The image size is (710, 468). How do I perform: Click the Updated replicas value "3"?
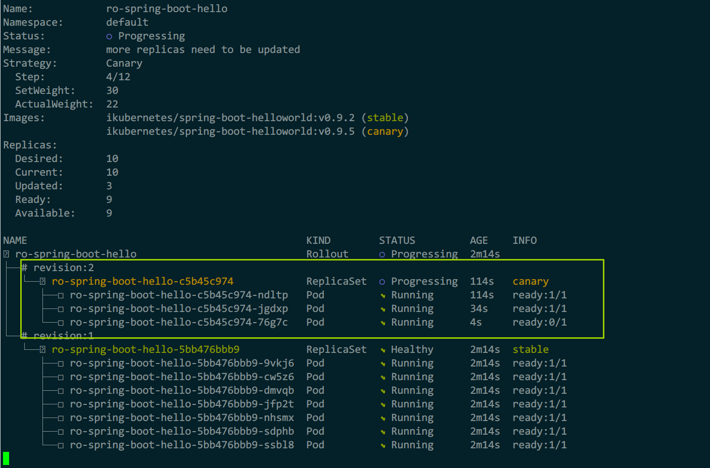(109, 186)
